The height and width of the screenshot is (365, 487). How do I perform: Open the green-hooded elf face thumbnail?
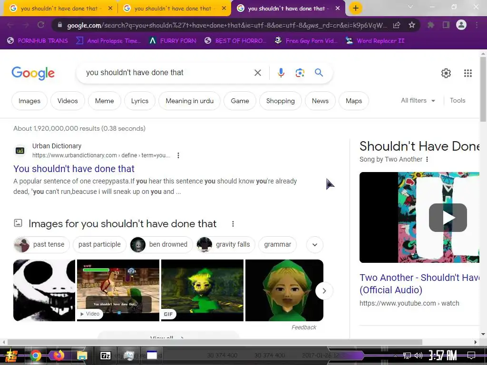284,290
